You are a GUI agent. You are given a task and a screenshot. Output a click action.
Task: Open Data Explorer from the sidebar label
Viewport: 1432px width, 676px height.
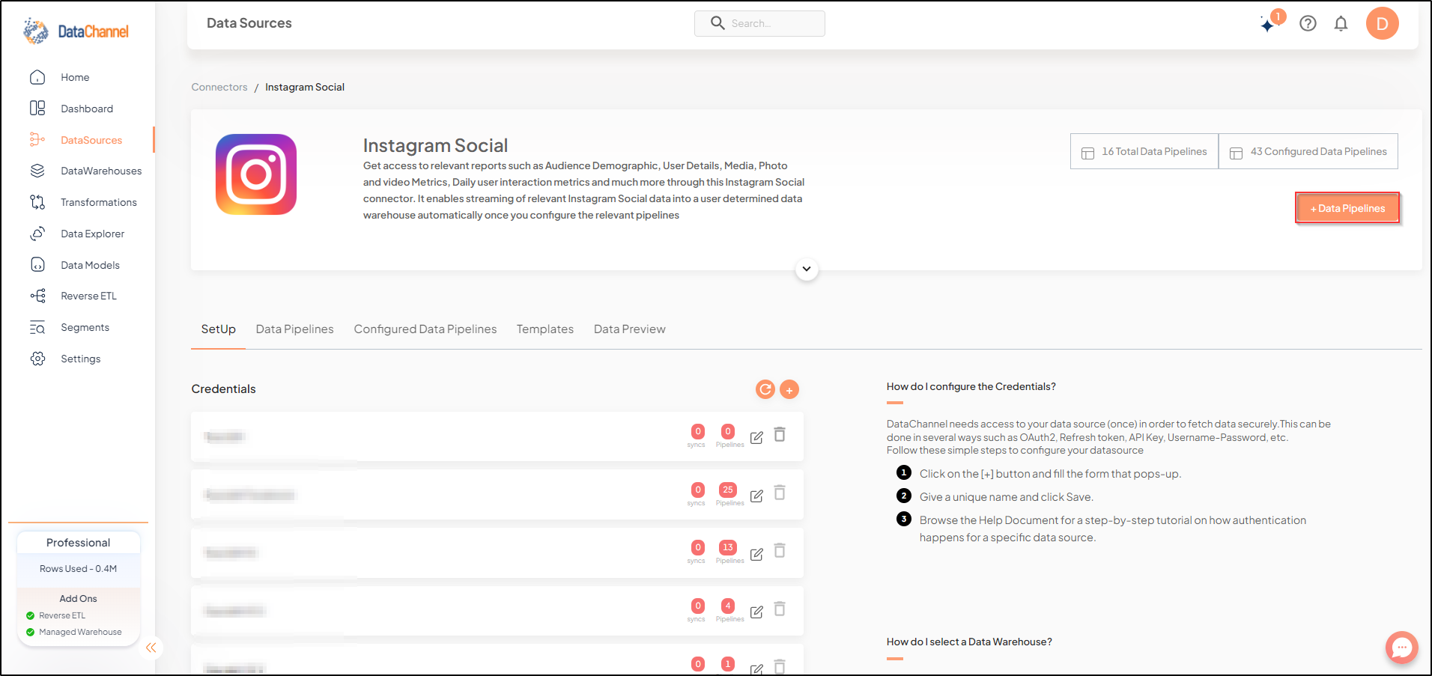pyautogui.click(x=93, y=234)
